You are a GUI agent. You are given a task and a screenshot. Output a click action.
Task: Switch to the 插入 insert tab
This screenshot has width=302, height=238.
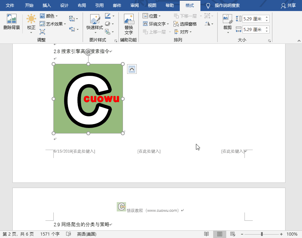tap(46, 6)
